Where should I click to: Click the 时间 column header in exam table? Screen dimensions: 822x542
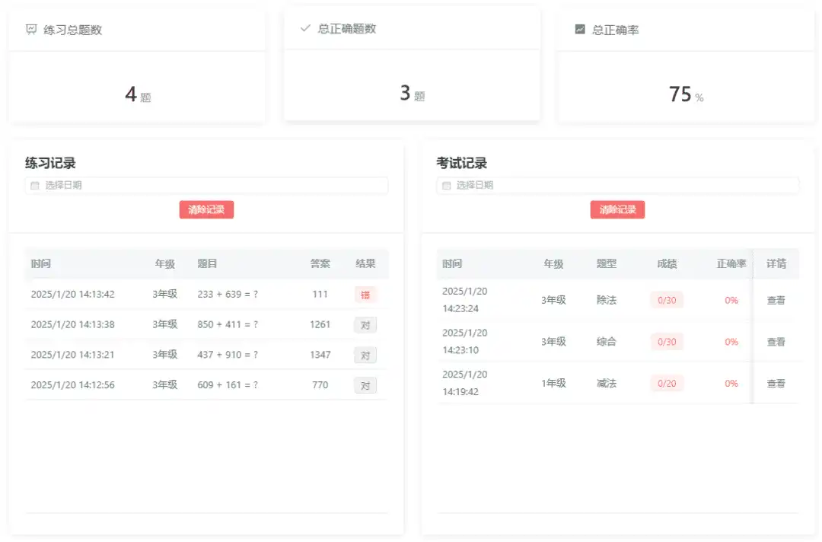point(452,263)
